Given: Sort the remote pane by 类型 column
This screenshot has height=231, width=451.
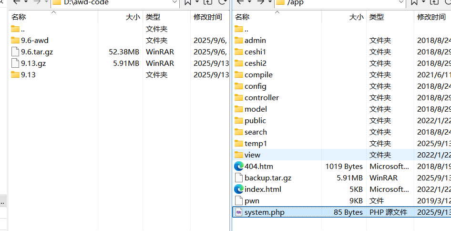Looking at the screenshot, I should click(x=376, y=17).
